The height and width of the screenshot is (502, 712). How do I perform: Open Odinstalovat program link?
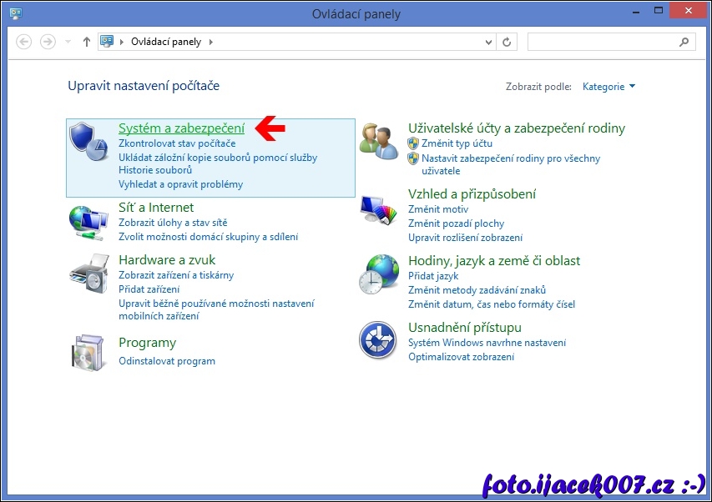pos(167,361)
